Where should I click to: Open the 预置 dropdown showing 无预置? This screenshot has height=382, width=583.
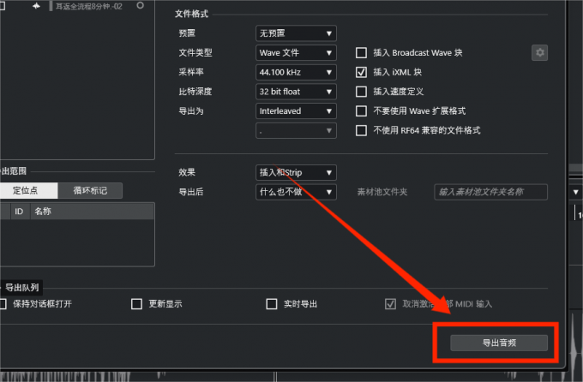[x=296, y=33]
